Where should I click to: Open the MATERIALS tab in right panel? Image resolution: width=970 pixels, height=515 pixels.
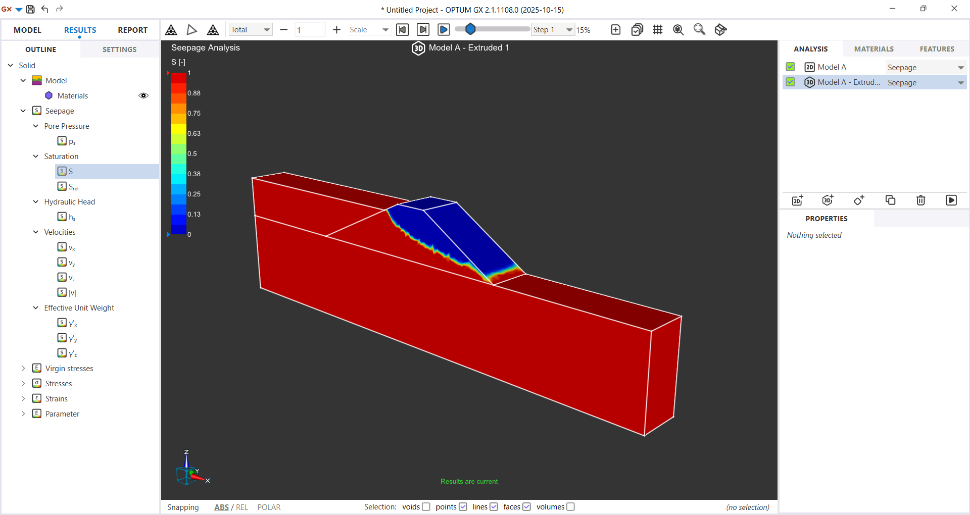pos(874,49)
